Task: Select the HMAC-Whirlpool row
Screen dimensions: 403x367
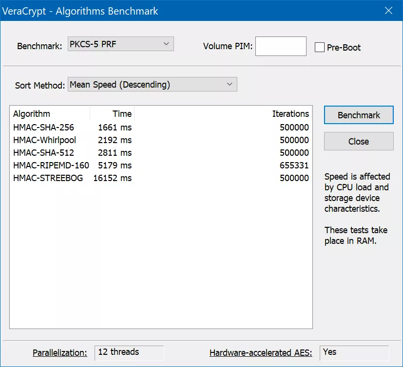Action: 161,140
